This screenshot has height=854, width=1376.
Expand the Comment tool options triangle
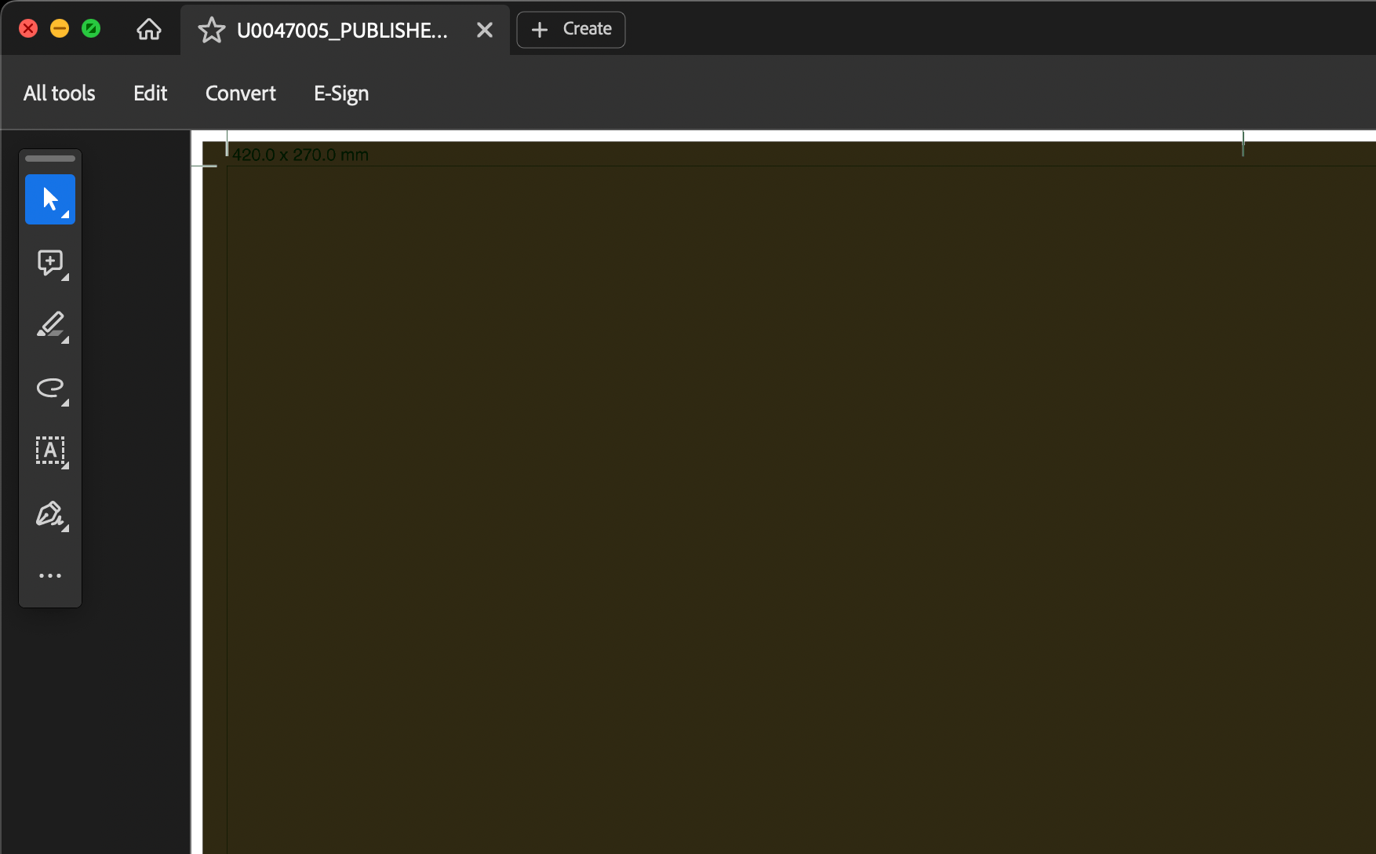[x=66, y=277]
